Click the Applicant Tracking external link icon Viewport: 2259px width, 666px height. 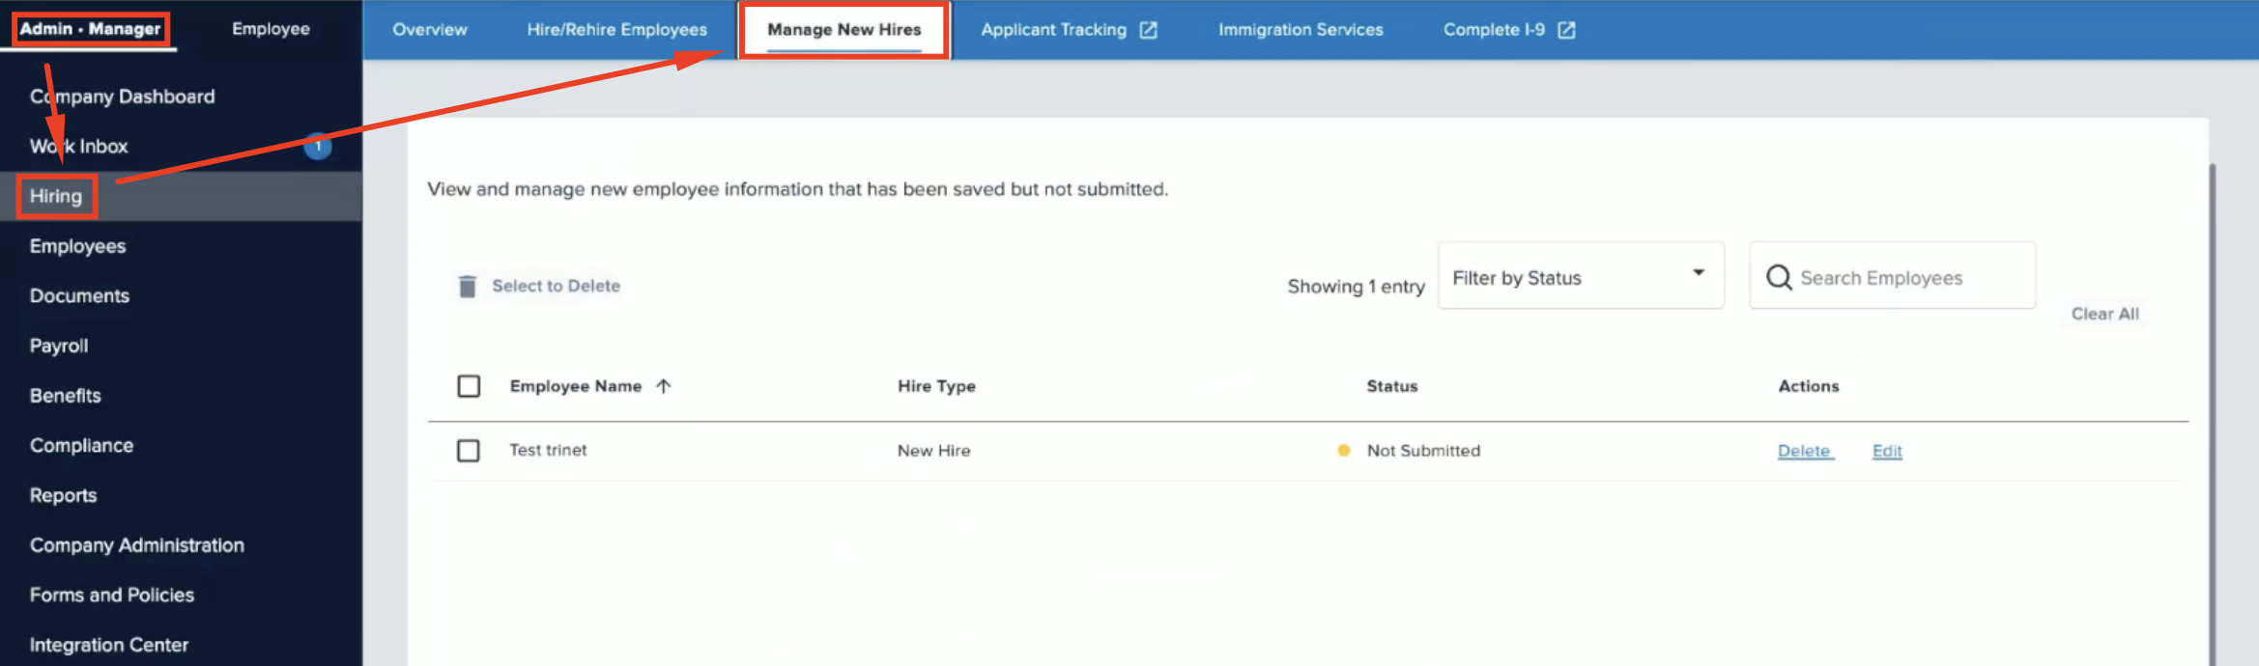click(1148, 30)
